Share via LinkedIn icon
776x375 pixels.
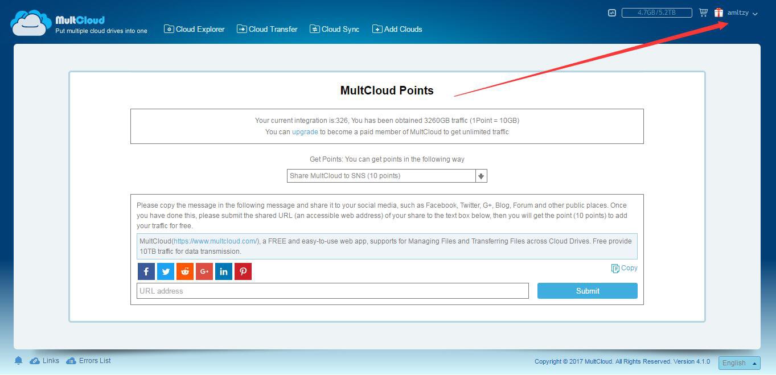tap(224, 271)
